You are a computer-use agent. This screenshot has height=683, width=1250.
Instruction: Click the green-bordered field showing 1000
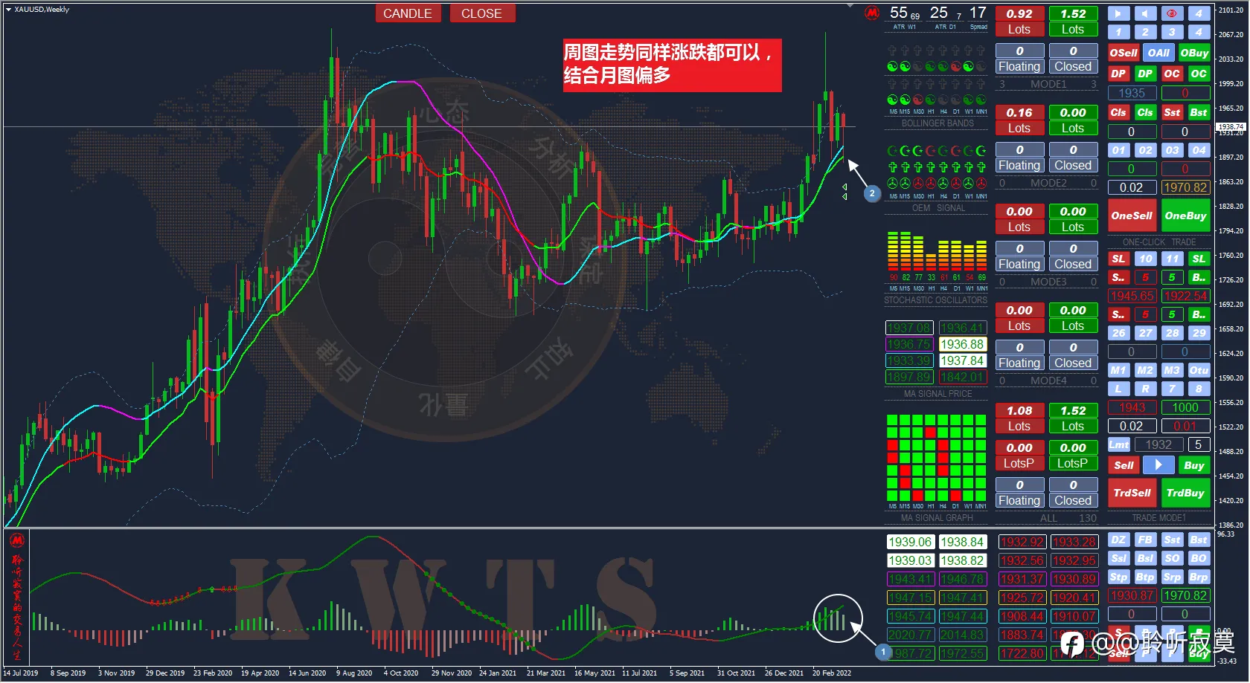pyautogui.click(x=1185, y=407)
